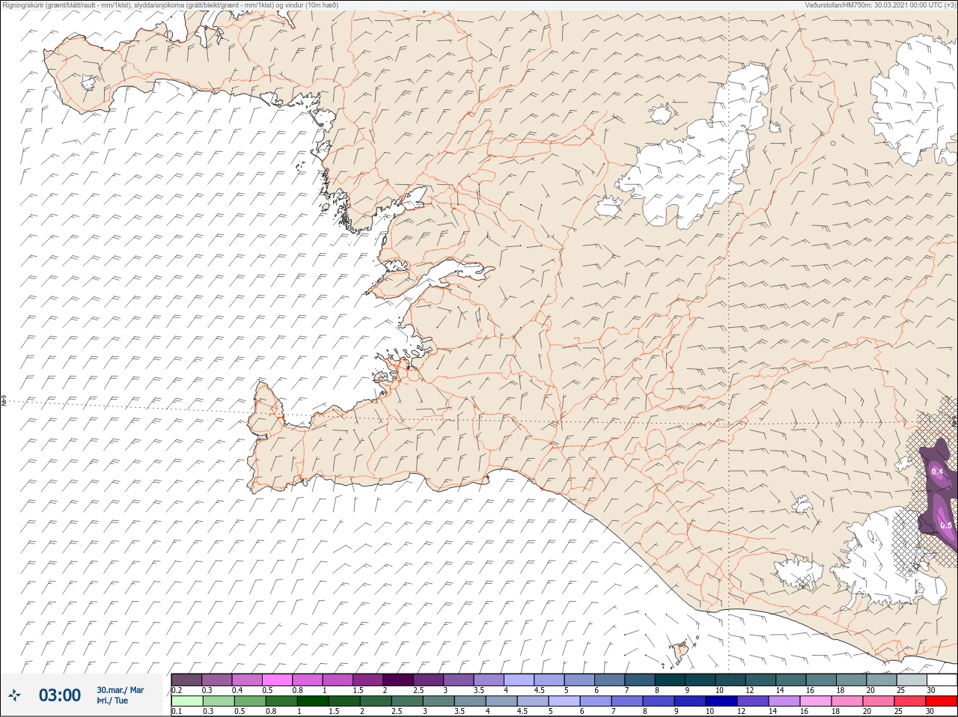The height and width of the screenshot is (717, 958).
Task: Pick top legend swatch between 0.2 and 0.3
Action: point(186,680)
